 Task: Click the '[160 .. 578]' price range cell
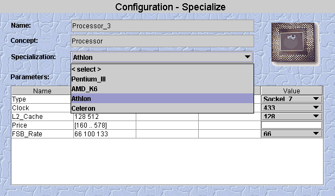105,125
